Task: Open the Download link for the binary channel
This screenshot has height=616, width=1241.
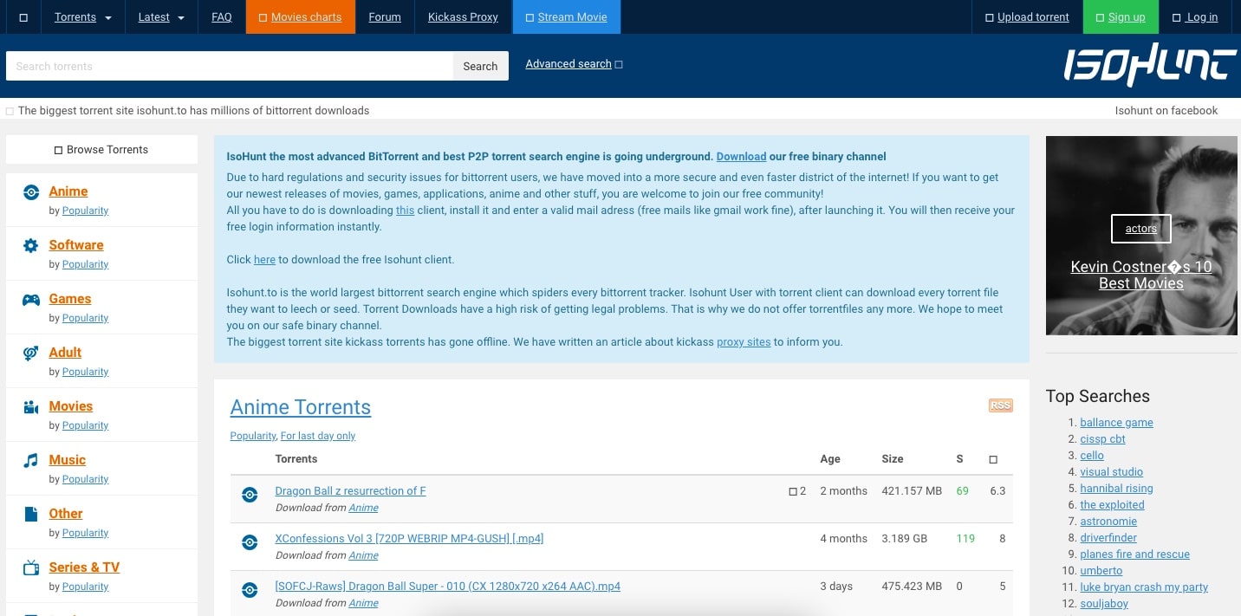Action: point(740,157)
